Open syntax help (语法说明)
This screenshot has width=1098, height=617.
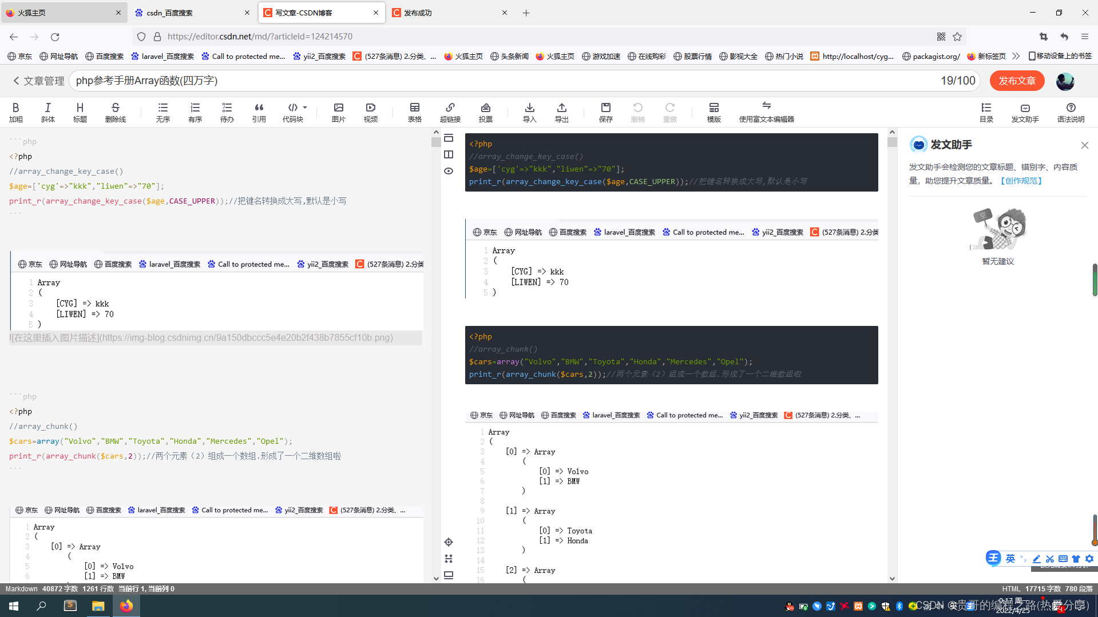pos(1071,112)
